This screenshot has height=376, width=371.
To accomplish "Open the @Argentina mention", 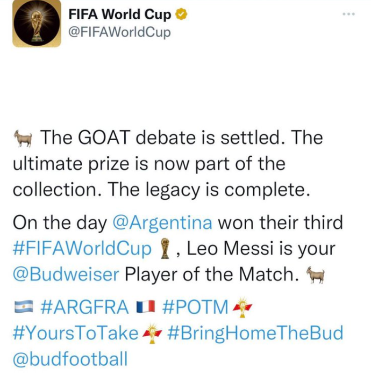I will pyautogui.click(x=162, y=222).
